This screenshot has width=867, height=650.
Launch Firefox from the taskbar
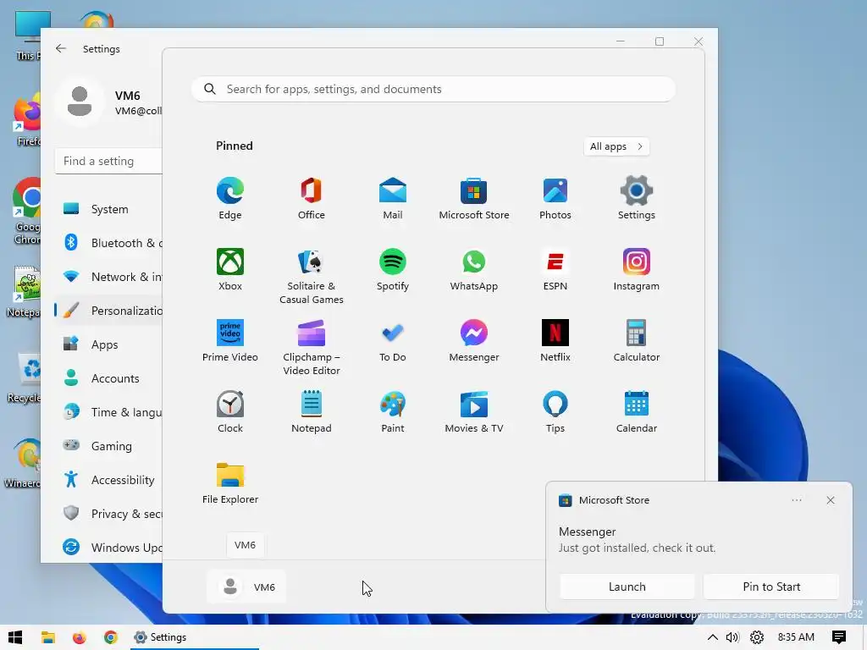point(79,637)
